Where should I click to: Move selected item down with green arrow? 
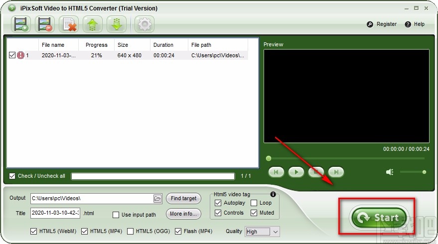(117, 24)
